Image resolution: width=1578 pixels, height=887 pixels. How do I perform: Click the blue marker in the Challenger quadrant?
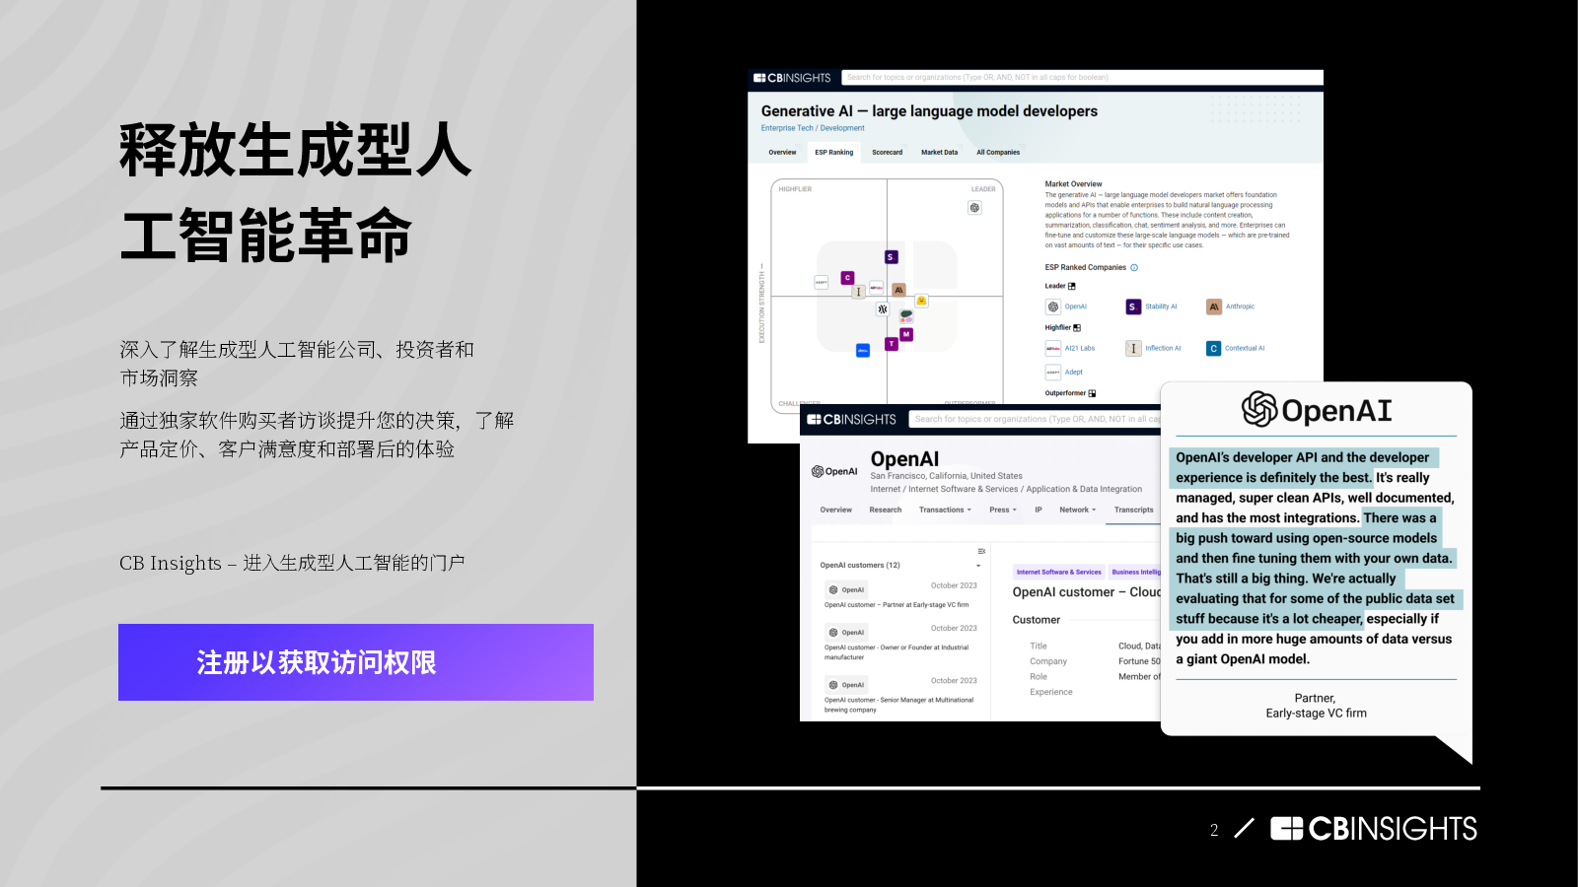[863, 350]
